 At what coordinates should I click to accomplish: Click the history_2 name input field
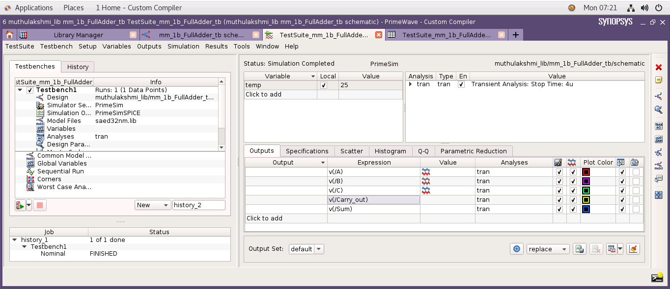(x=199, y=205)
